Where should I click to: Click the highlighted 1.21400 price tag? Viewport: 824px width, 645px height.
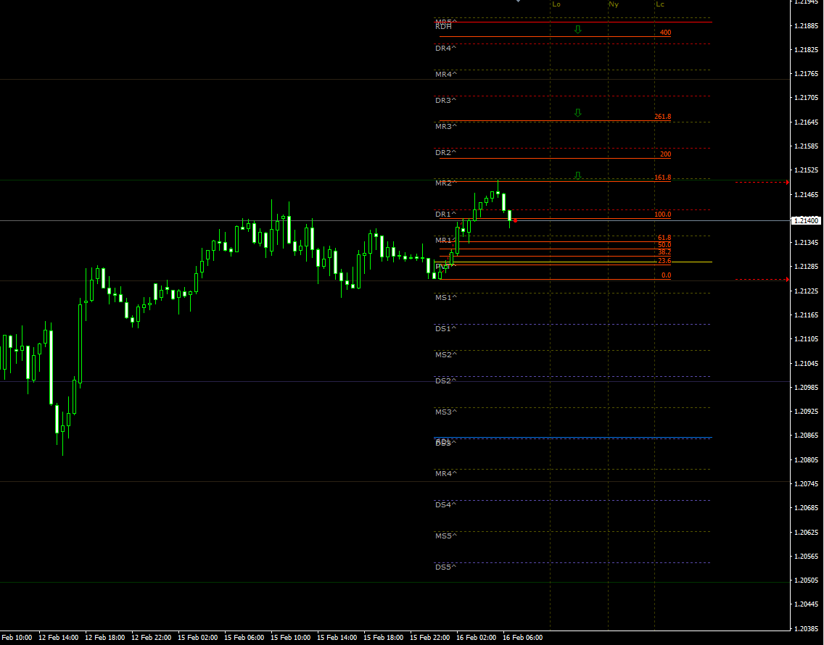tap(805, 221)
